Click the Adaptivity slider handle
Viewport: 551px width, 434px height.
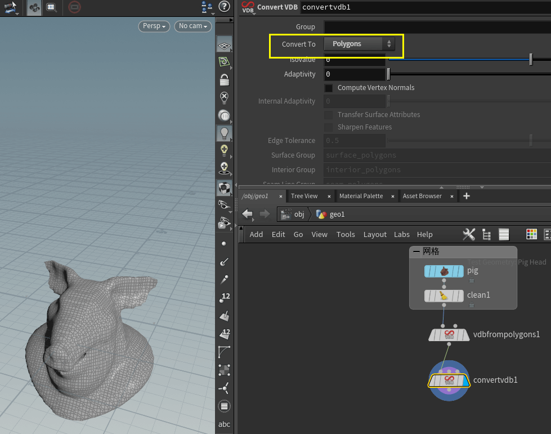(388, 74)
